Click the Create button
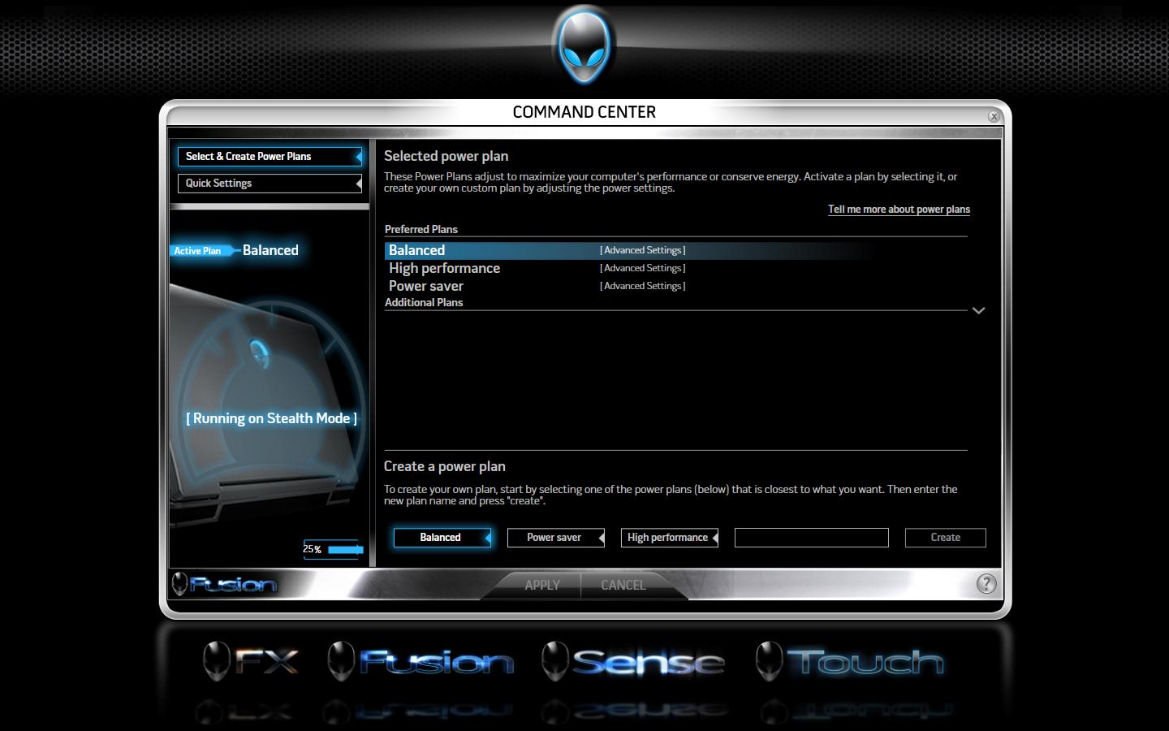The image size is (1169, 731). pos(946,538)
